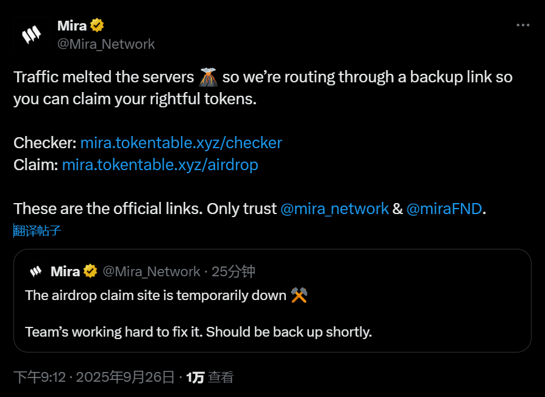
Task: Open the mira.tokentable.xyz/checker link
Action: pos(181,143)
